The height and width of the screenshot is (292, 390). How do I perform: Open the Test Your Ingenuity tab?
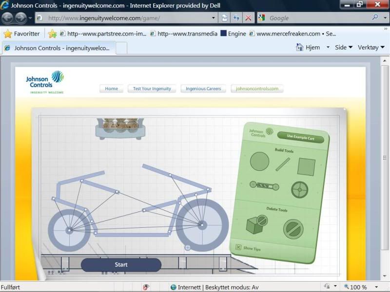(152, 89)
